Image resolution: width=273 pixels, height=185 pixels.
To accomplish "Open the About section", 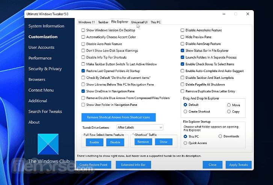I will click(34, 122).
